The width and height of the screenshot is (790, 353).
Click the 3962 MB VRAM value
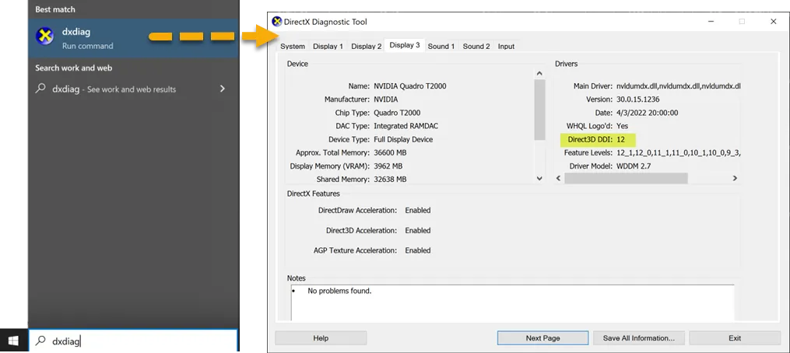pos(388,166)
